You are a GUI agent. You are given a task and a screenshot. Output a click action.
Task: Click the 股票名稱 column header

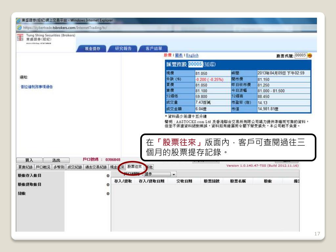point(238,181)
